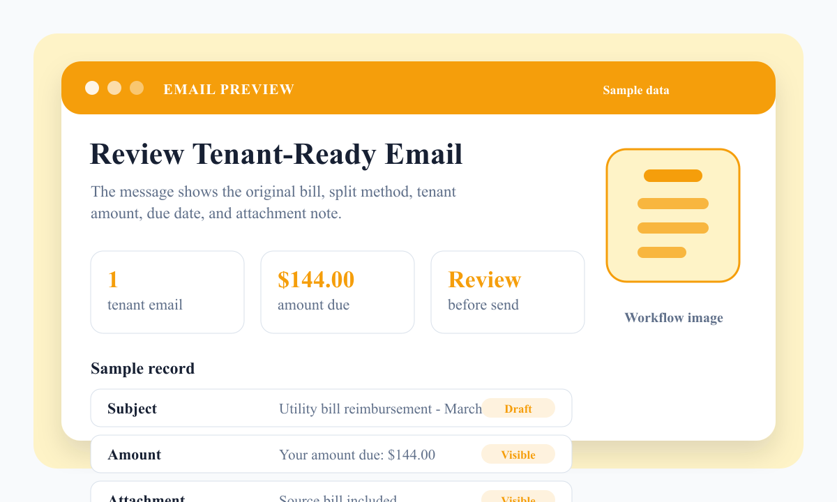The height and width of the screenshot is (502, 837).
Task: Select the Subject record row
Action: pyautogui.click(x=331, y=408)
